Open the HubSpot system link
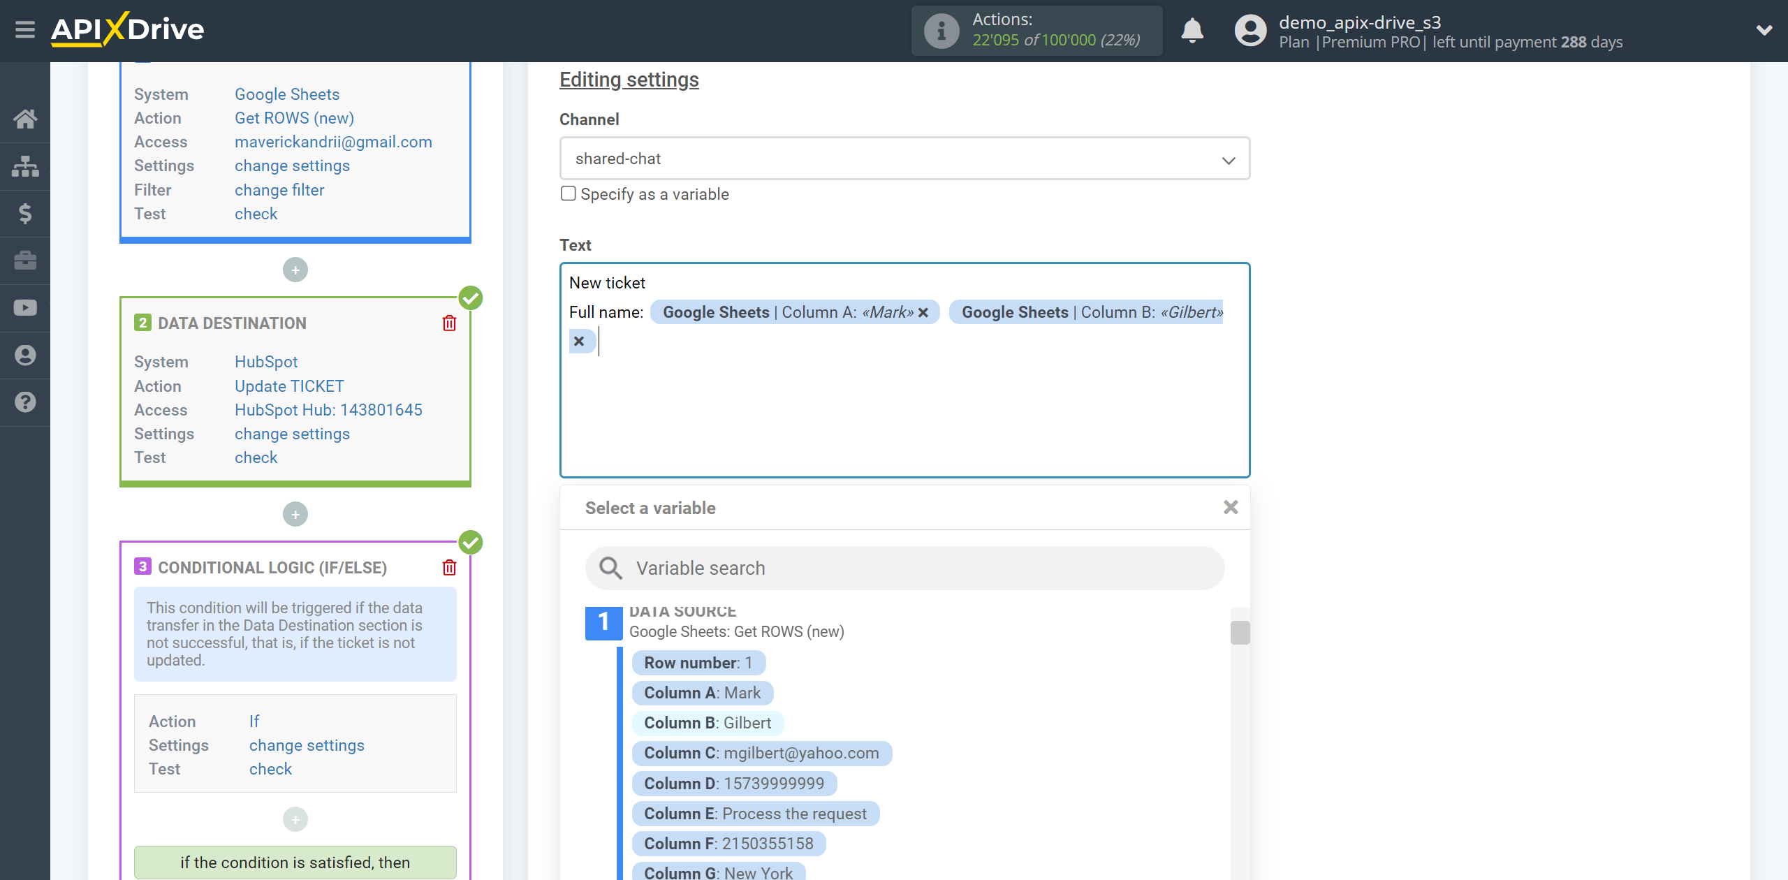The width and height of the screenshot is (1788, 880). coord(266,362)
